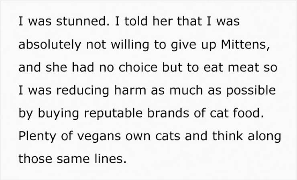Image resolution: width=297 pixels, height=180 pixels.
Task: Click the word "those" in the last line
Action: point(35,159)
